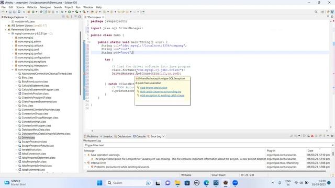335x188 pixels.
Task: Click the toolbar search magnifier icon
Action: coord(316,12)
